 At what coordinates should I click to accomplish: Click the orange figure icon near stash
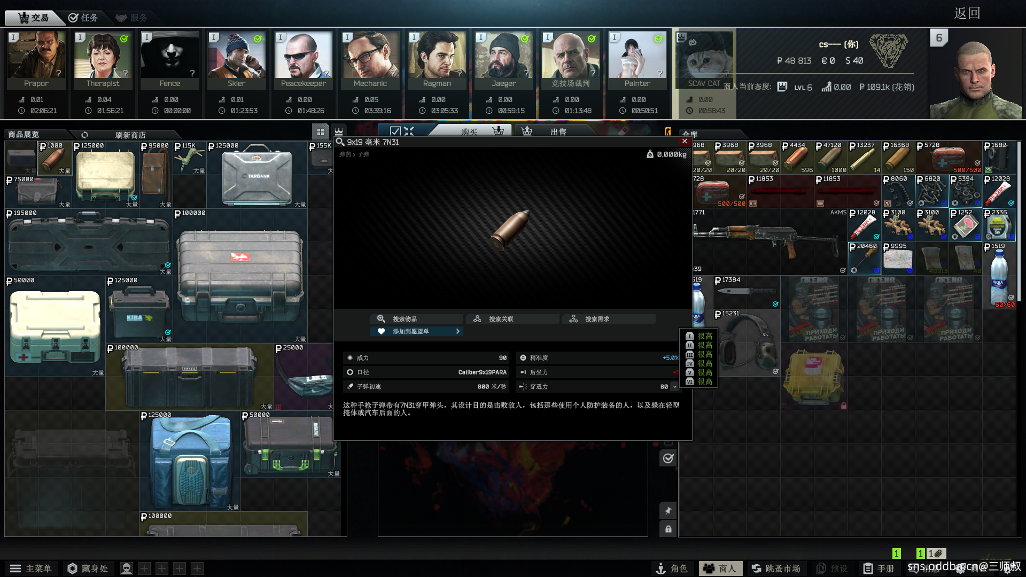pyautogui.click(x=667, y=131)
